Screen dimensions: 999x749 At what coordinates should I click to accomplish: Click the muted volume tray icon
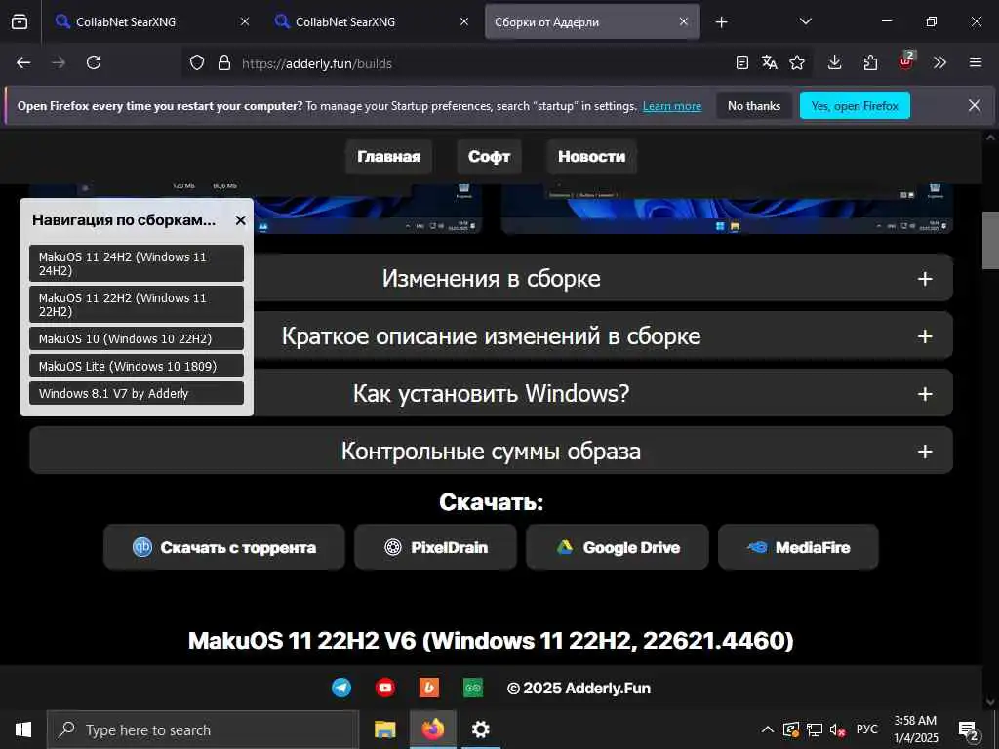[837, 729]
